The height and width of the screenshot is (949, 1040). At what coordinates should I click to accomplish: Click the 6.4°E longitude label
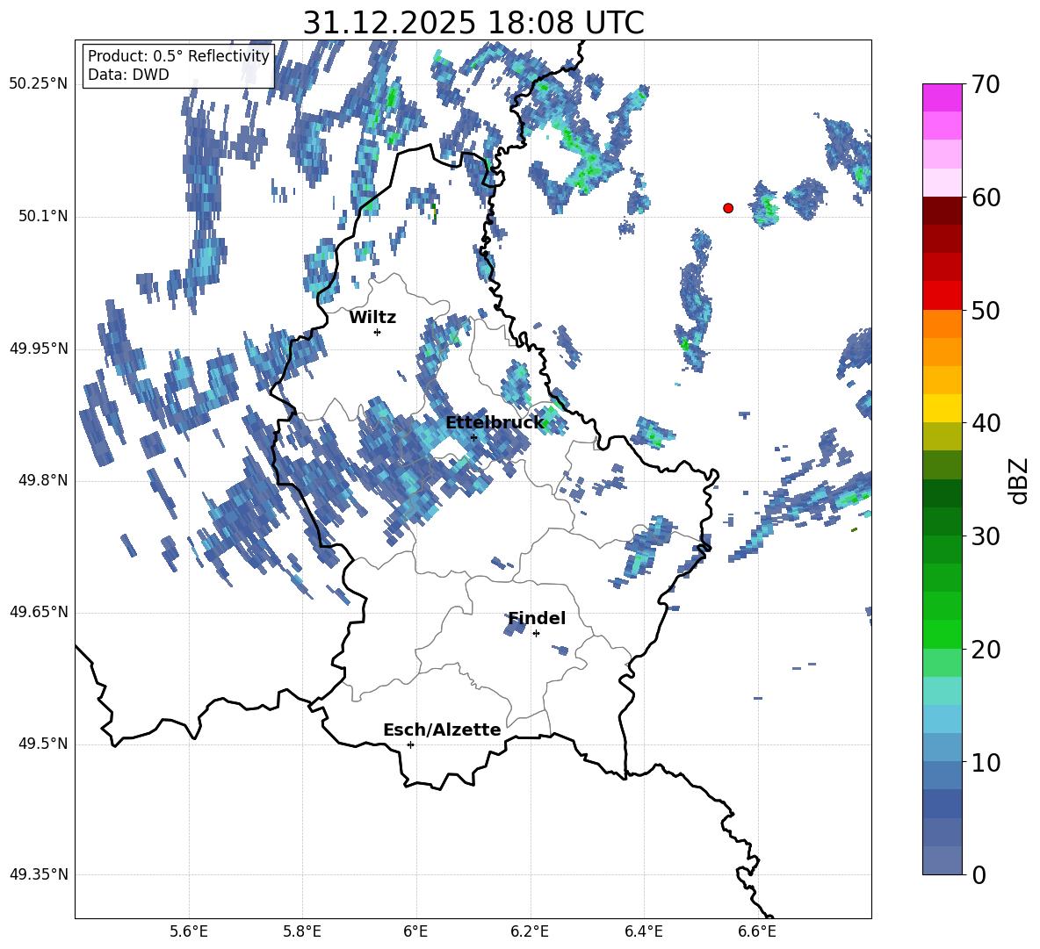[643, 931]
